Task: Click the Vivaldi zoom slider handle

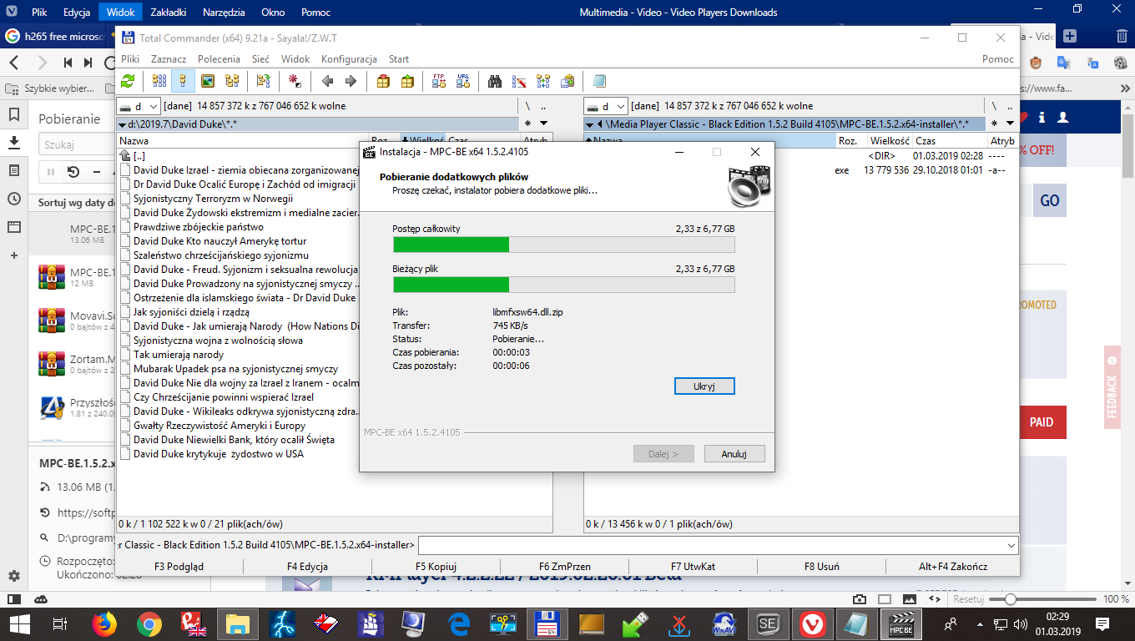Action: coord(1010,599)
